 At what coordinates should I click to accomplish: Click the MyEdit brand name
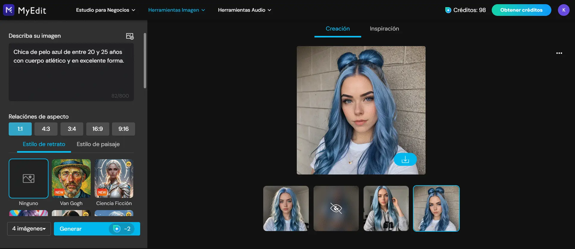(x=32, y=11)
